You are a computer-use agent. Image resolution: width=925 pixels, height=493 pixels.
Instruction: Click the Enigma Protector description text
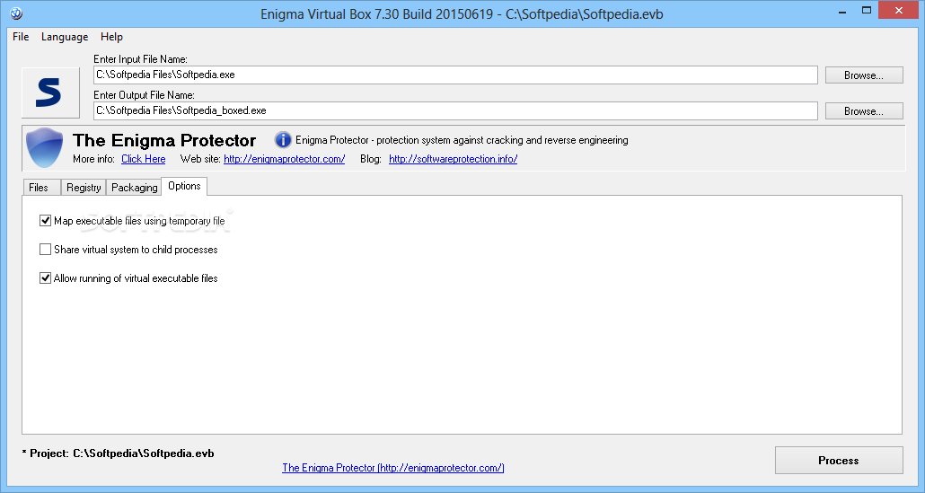pos(462,140)
